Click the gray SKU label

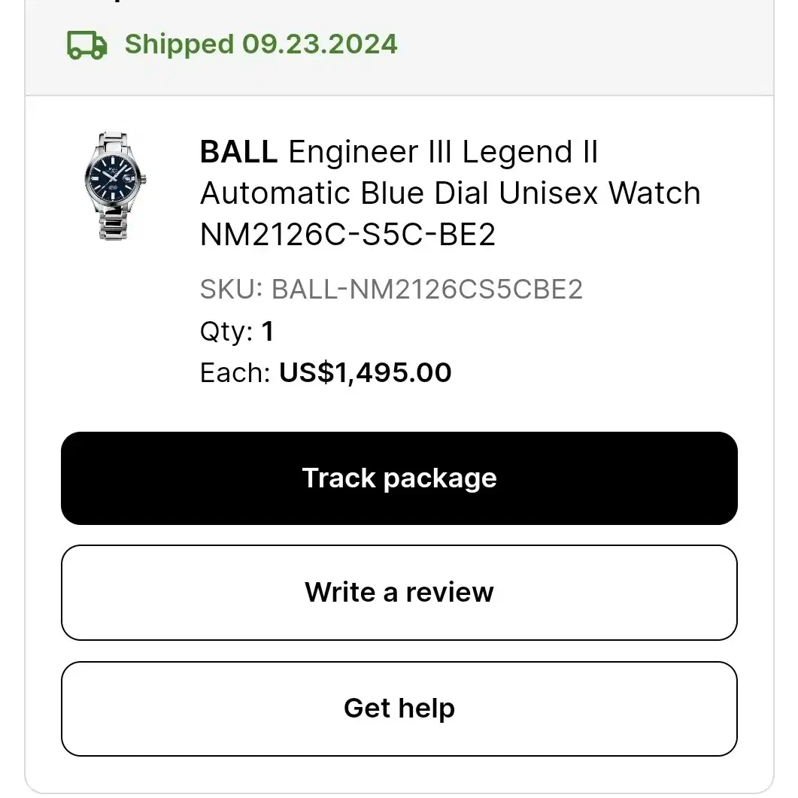231,290
